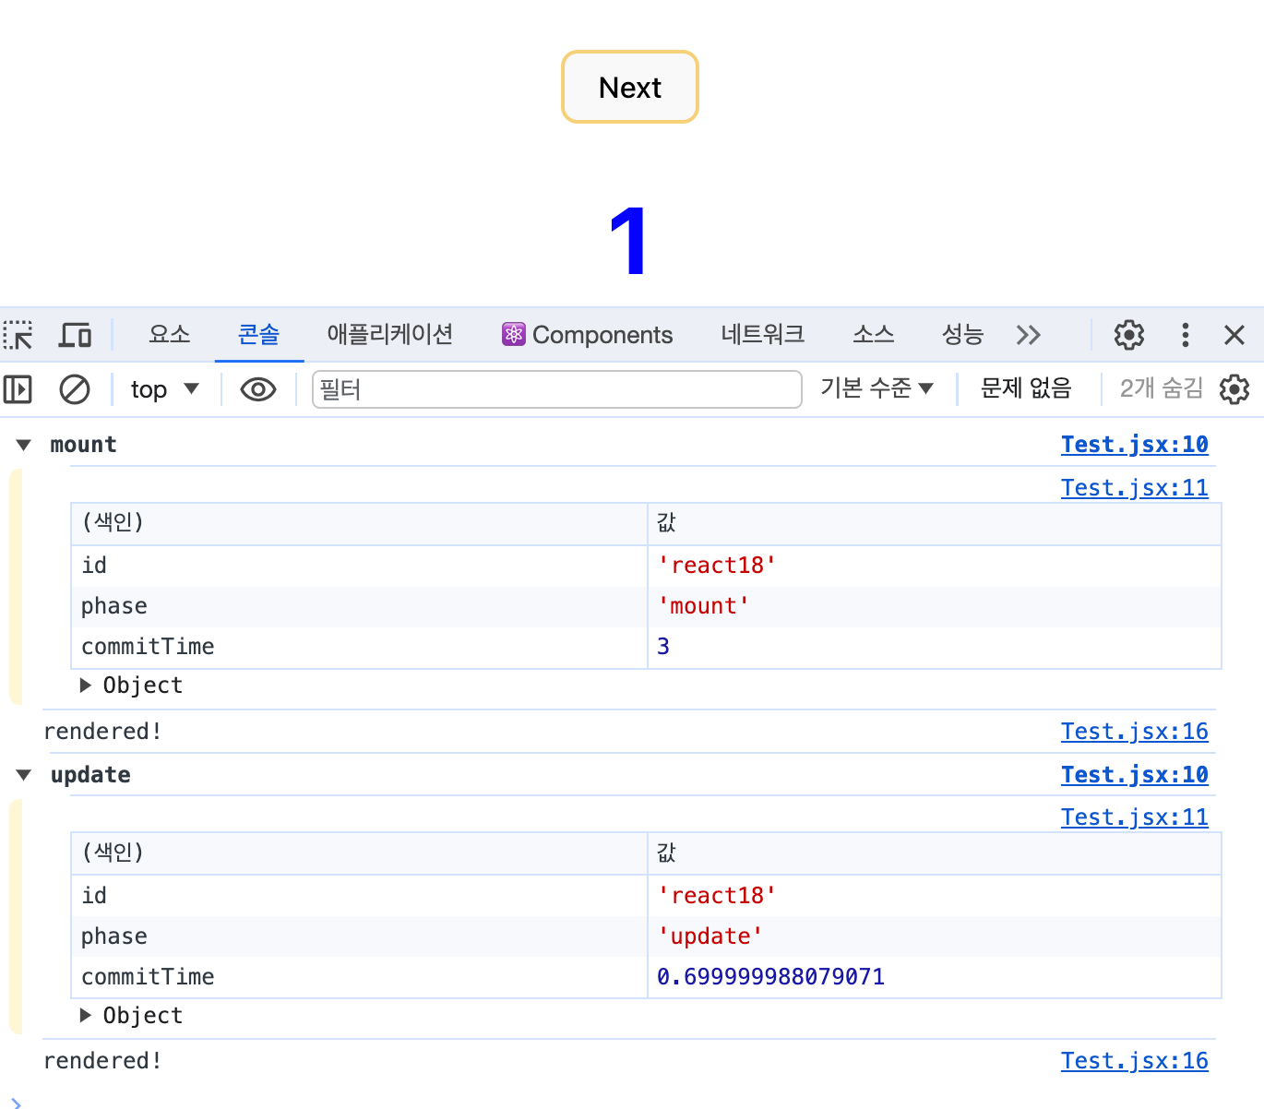Toggle the console sidebar icon
The width and height of the screenshot is (1264, 1109).
(x=18, y=388)
